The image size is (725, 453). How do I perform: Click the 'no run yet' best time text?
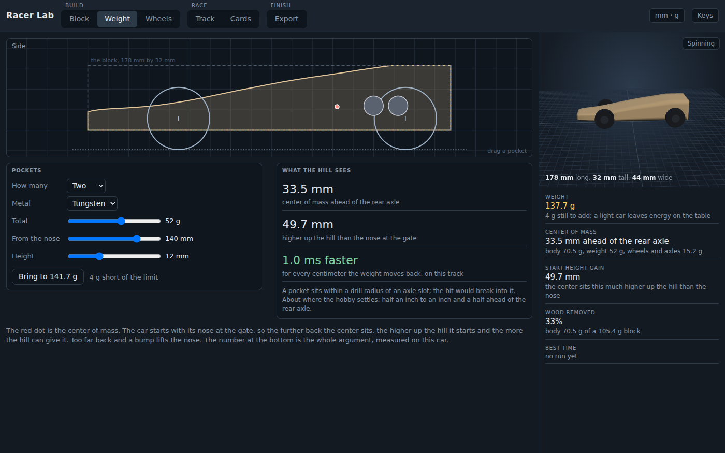[561, 356]
